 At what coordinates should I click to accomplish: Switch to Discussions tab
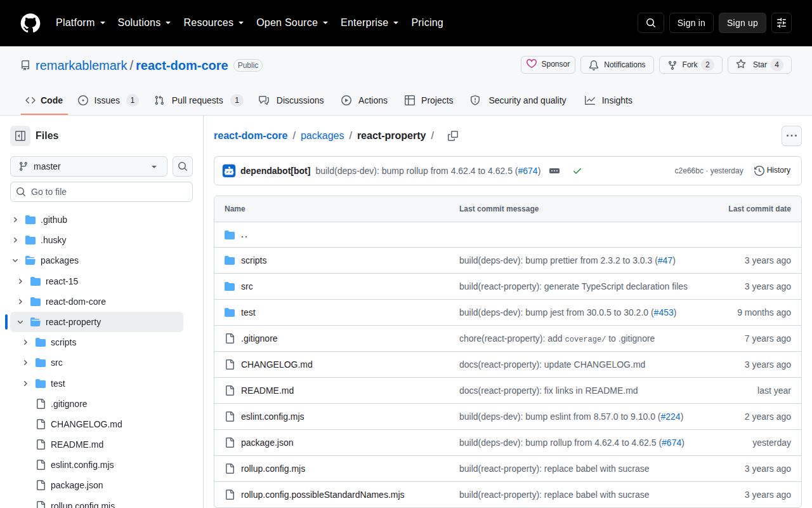[x=291, y=100]
